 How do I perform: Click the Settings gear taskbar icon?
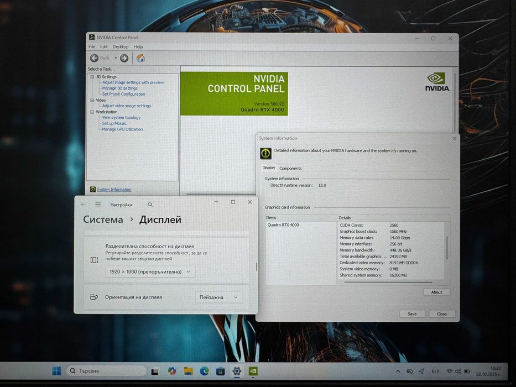(x=237, y=372)
